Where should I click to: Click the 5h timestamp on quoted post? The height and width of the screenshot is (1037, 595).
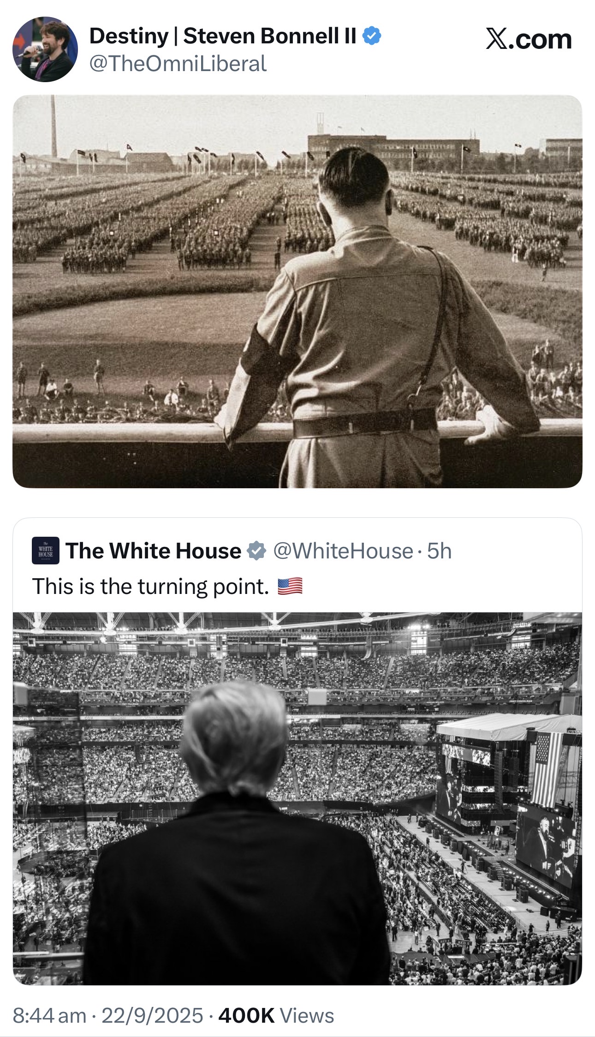click(439, 551)
